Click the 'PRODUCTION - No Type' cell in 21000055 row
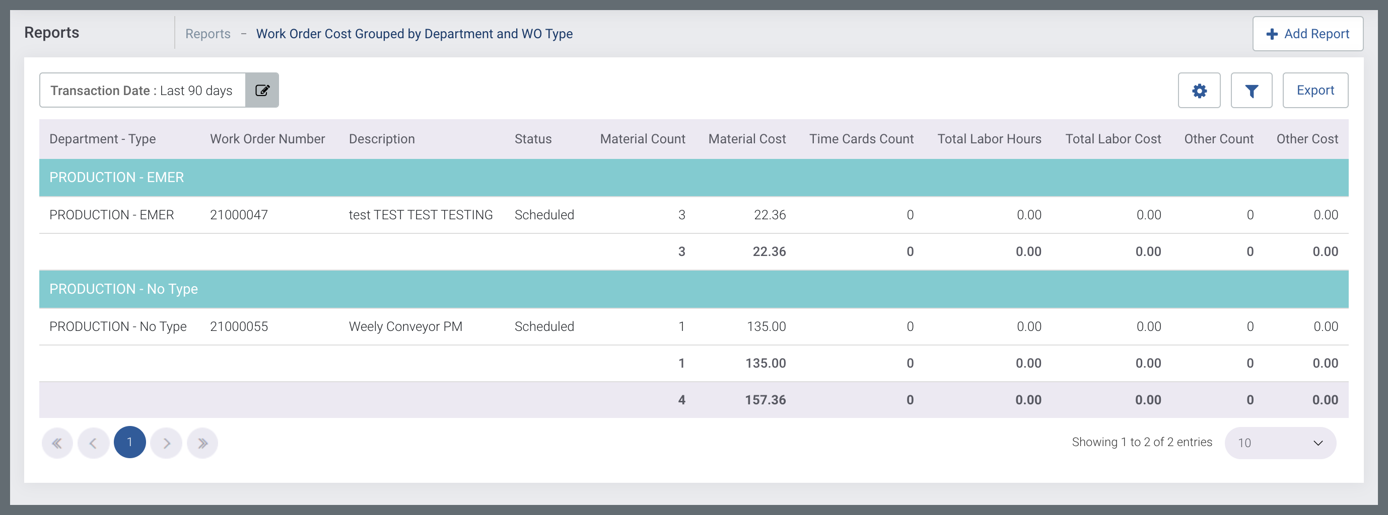This screenshot has width=1388, height=515. point(118,326)
